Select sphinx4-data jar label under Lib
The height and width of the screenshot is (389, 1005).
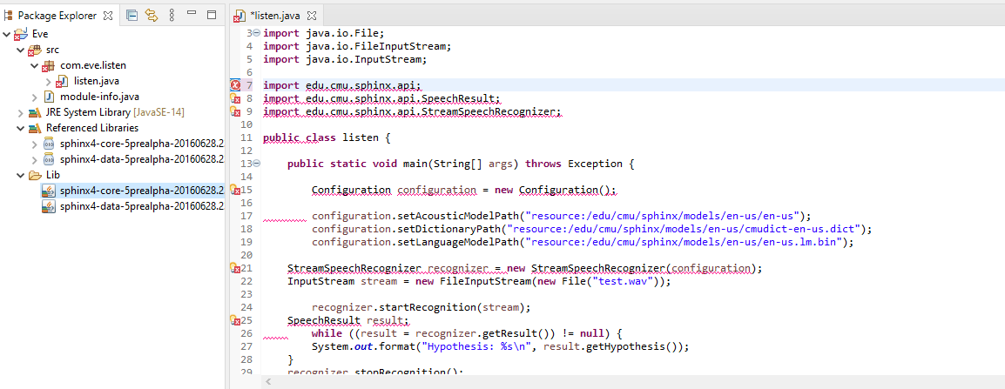pyautogui.click(x=142, y=205)
